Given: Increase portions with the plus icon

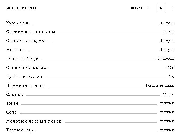Looking at the screenshot, I should (x=172, y=8).
